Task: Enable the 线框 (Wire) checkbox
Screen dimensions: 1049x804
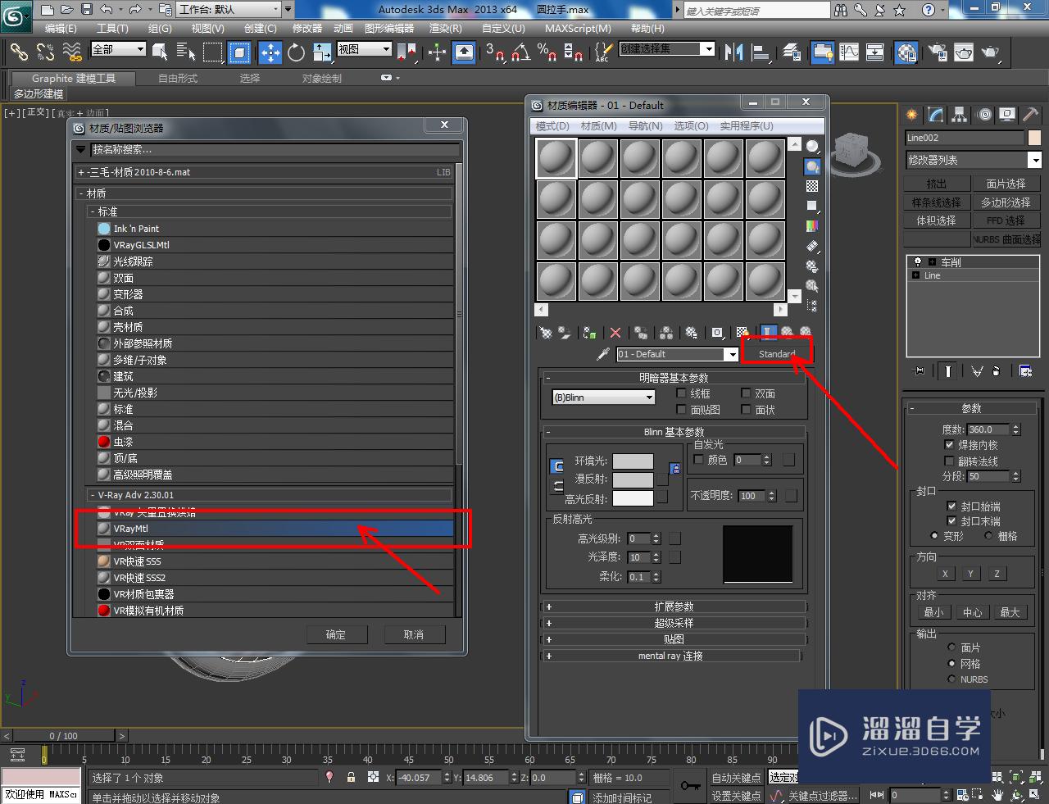Action: [x=682, y=393]
